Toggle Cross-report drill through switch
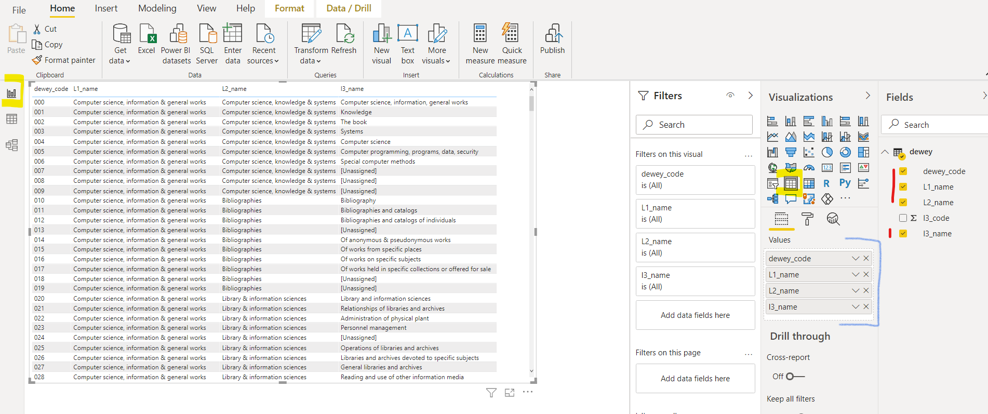The width and height of the screenshot is (988, 414). [x=794, y=376]
